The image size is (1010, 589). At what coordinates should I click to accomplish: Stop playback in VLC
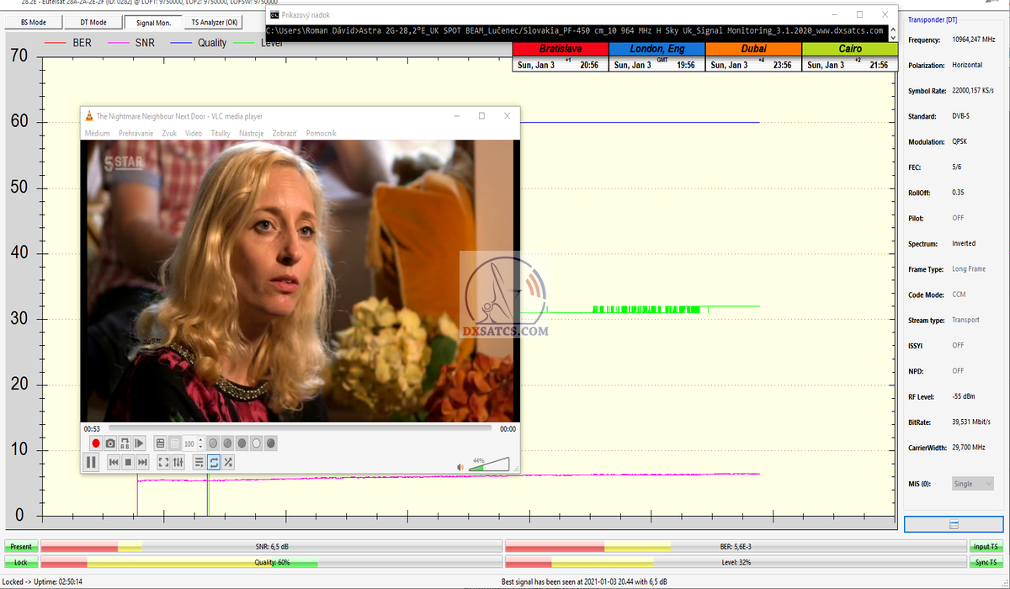pos(128,462)
